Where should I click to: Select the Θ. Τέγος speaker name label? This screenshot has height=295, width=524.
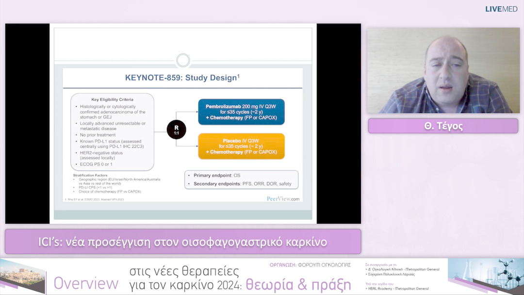pyautogui.click(x=443, y=126)
